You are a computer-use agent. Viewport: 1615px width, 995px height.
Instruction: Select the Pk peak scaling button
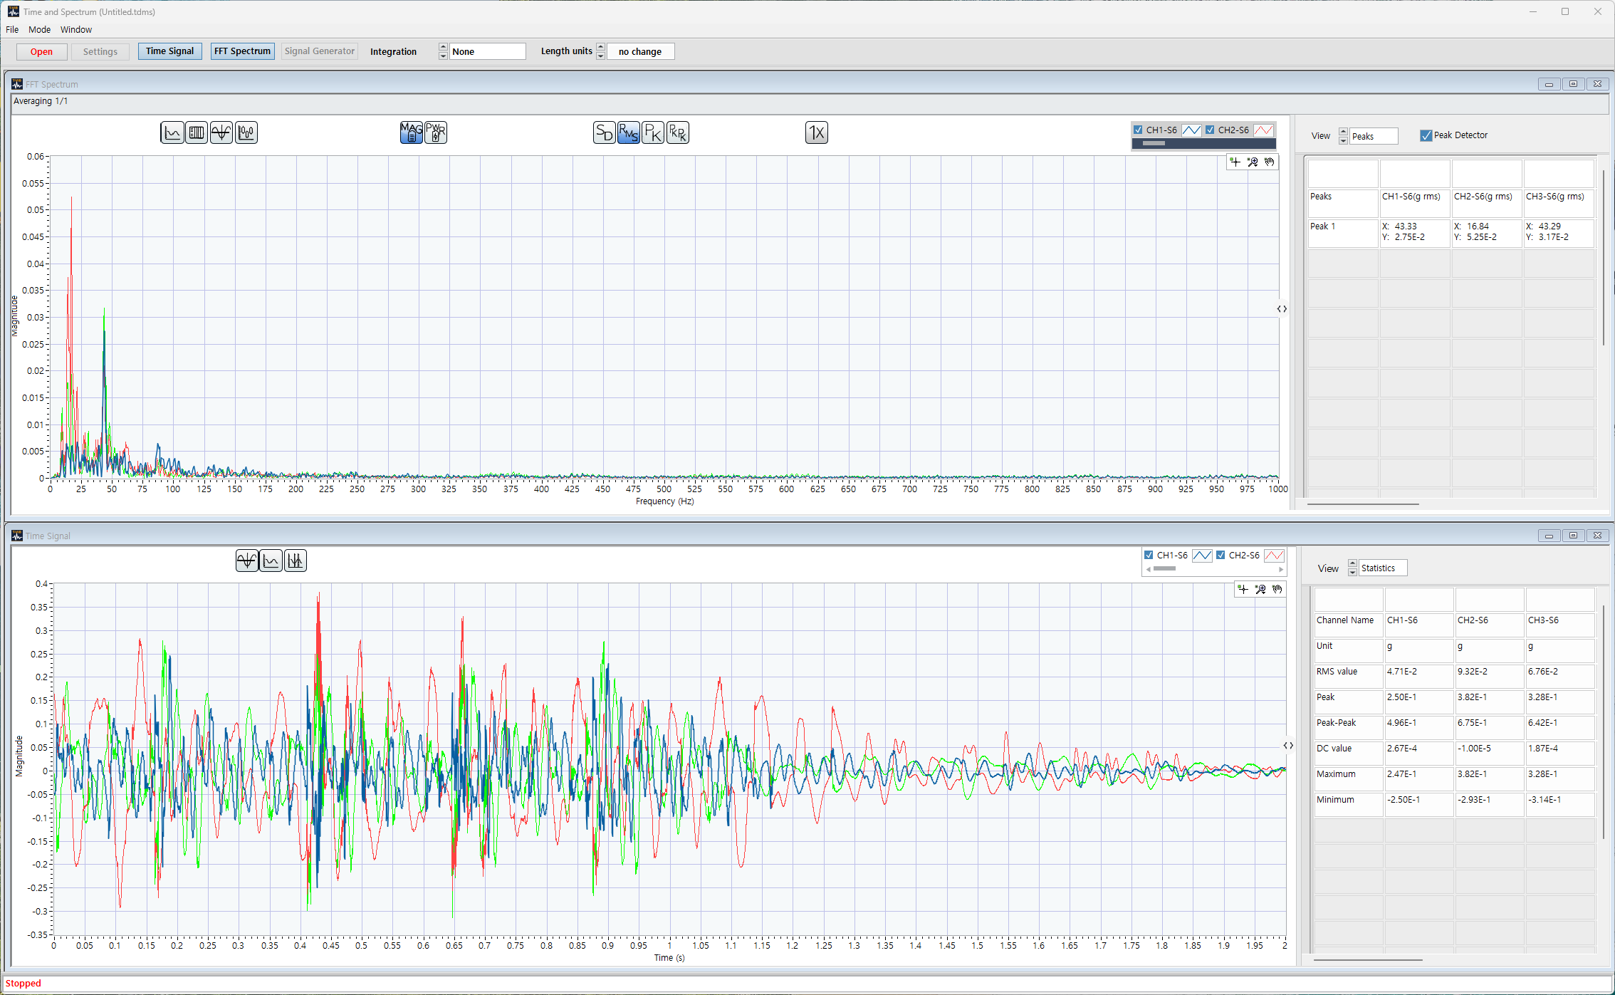pyautogui.click(x=653, y=132)
